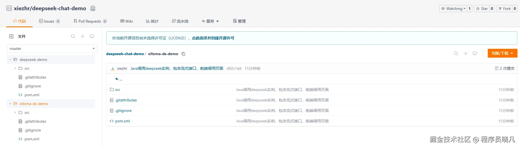
Task: Click .gitignore file icon in file list
Action: (112, 111)
